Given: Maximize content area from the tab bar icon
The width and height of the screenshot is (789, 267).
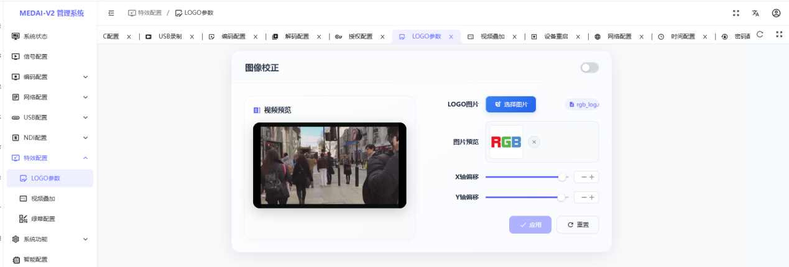Looking at the screenshot, I should tap(779, 35).
